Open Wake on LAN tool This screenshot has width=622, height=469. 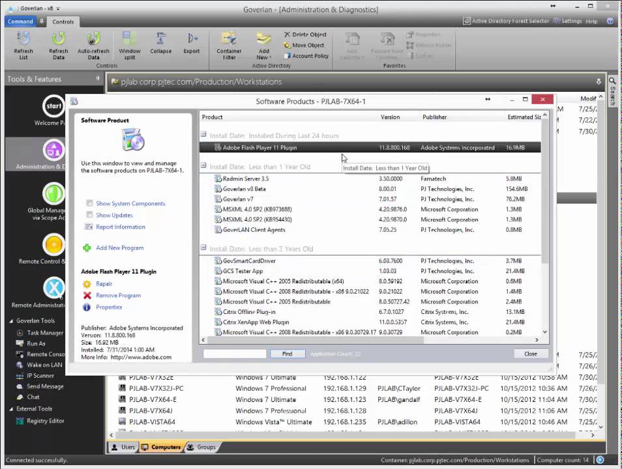click(39, 365)
